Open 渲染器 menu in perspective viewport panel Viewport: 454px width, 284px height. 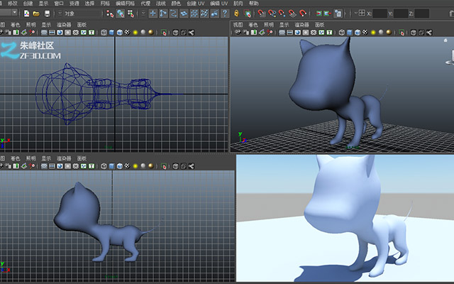pos(301,25)
